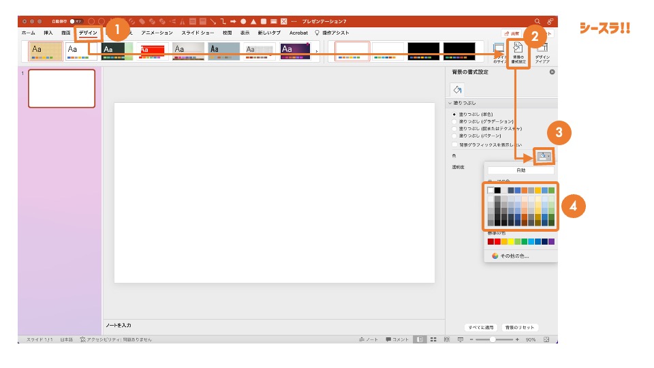The height and width of the screenshot is (368, 654).
Task: Click zoom out minus in status bar
Action: pyautogui.click(x=471, y=339)
